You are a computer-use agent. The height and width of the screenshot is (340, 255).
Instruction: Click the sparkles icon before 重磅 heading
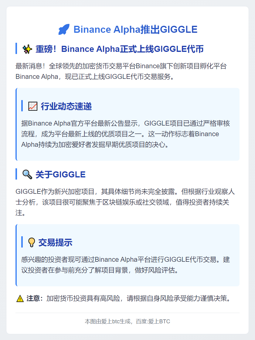[x=27, y=49]
